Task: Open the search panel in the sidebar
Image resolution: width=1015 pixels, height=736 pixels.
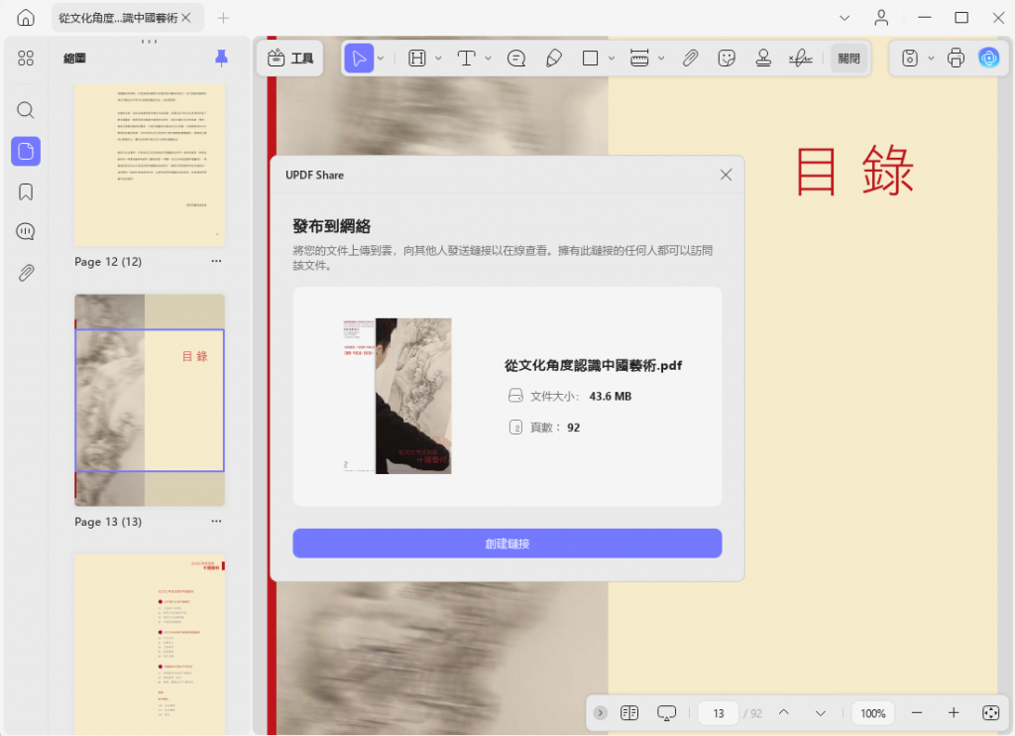Action: pyautogui.click(x=25, y=110)
